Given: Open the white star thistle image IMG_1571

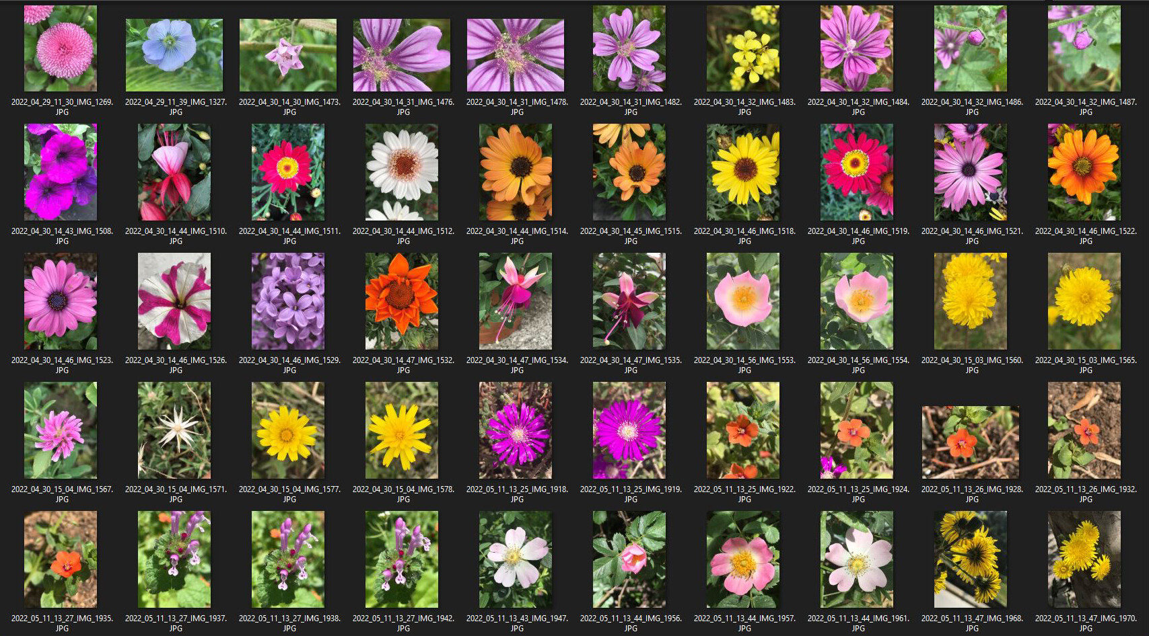Looking at the screenshot, I should 174,430.
